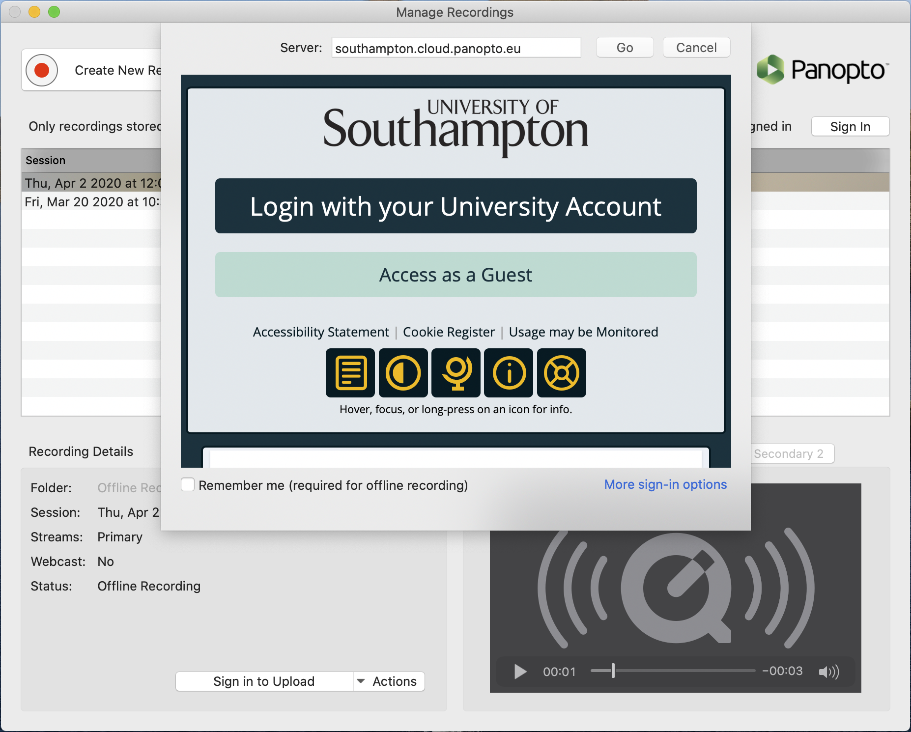Click the Offline Recording status text

(x=149, y=586)
